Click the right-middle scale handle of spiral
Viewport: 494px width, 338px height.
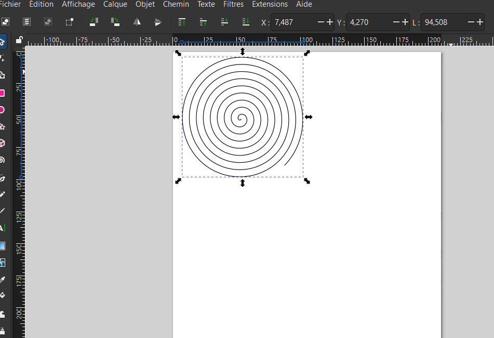[x=309, y=117]
